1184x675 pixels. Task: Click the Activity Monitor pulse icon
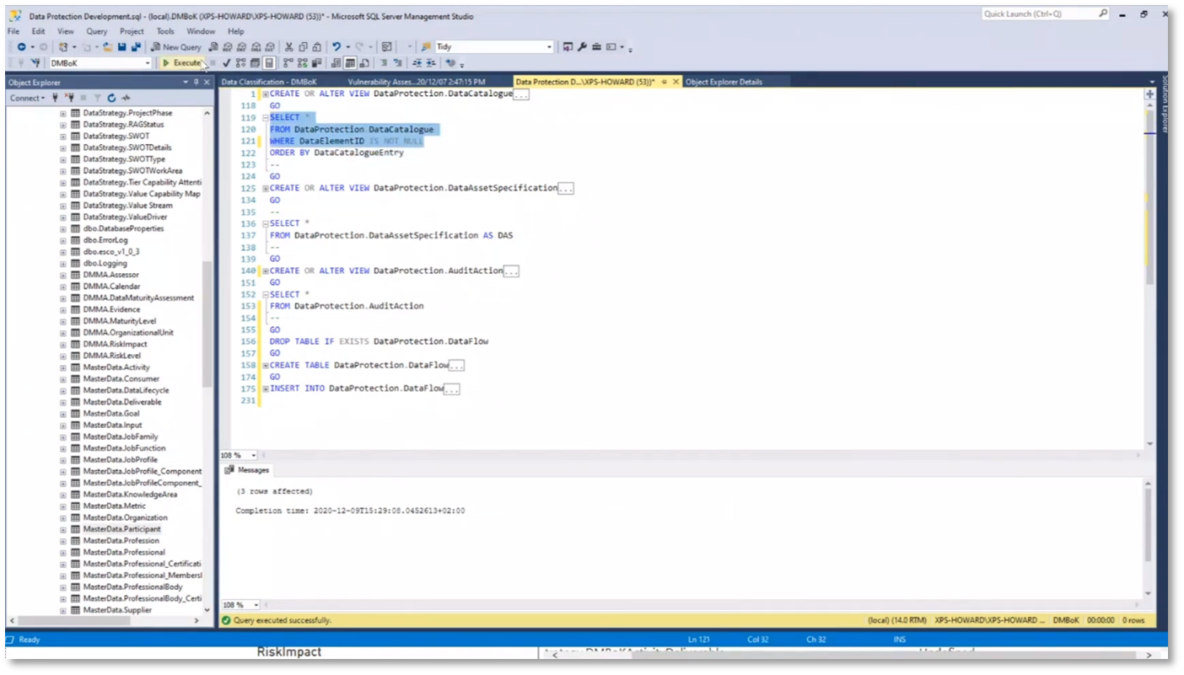[x=126, y=98]
